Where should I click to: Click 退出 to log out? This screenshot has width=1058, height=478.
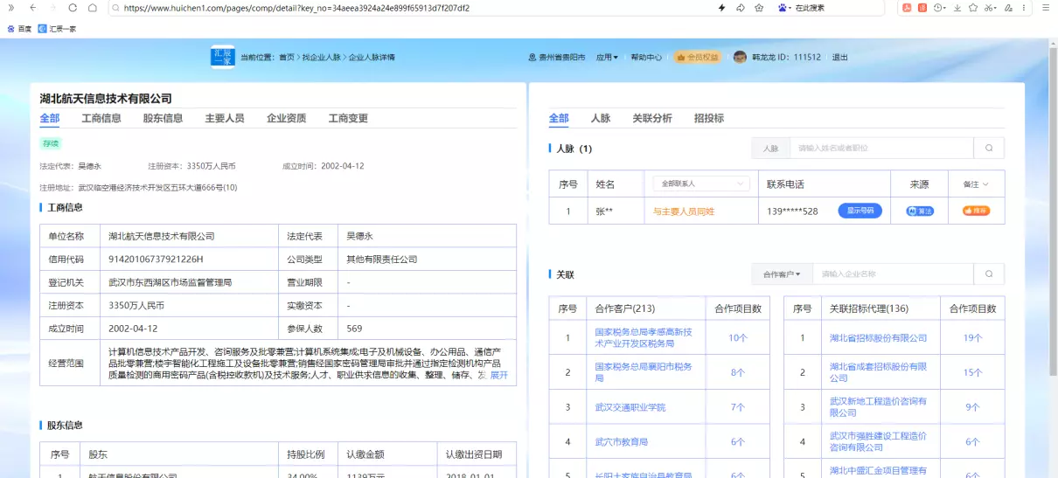(x=839, y=57)
